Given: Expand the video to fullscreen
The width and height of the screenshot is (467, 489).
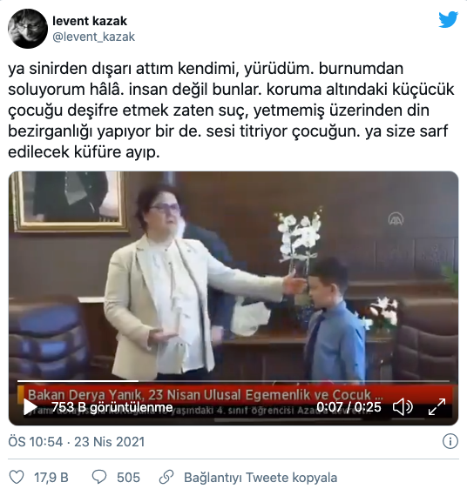Looking at the screenshot, I should [437, 407].
